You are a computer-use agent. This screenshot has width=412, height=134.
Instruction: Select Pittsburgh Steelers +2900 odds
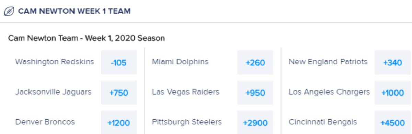(255, 122)
